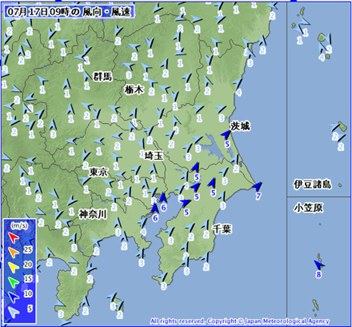
Task: Click the red wind arrow in legend
Action: (x=13, y=237)
